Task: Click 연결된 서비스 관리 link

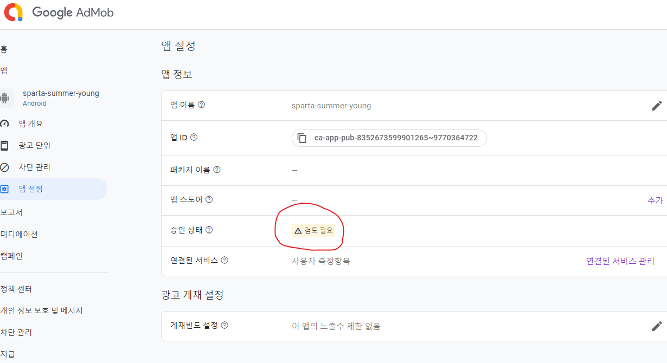Action: coord(620,261)
